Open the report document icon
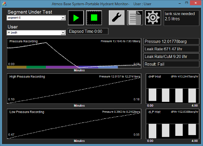203x146 pixels. [x=135, y=18]
